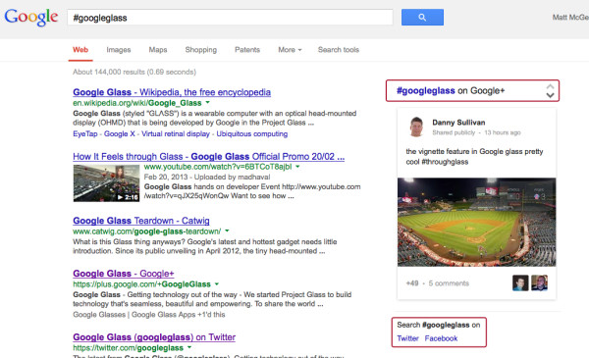The width and height of the screenshot is (589, 358).
Task: Expand the catwig.com result dropdown arrow
Action: (x=227, y=230)
